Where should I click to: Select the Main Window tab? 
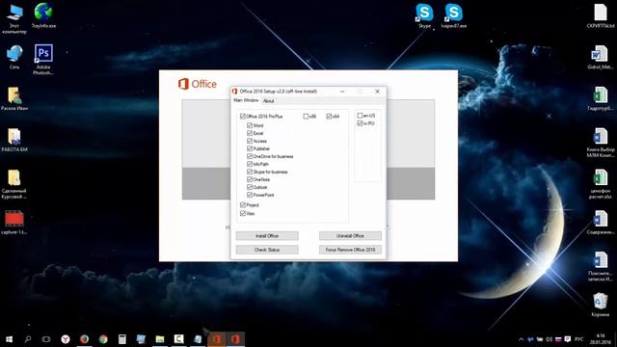click(x=246, y=100)
